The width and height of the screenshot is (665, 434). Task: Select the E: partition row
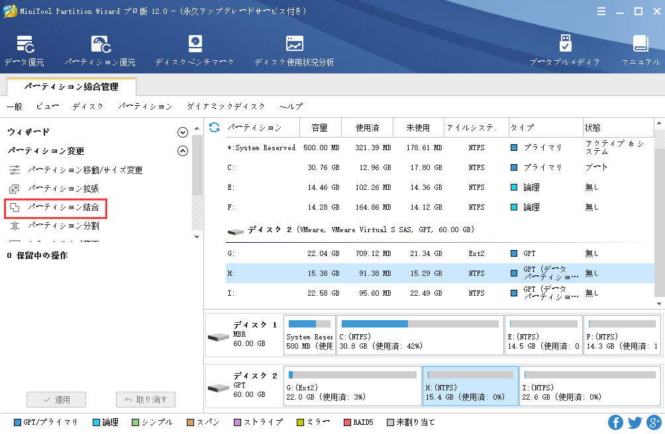(x=440, y=188)
